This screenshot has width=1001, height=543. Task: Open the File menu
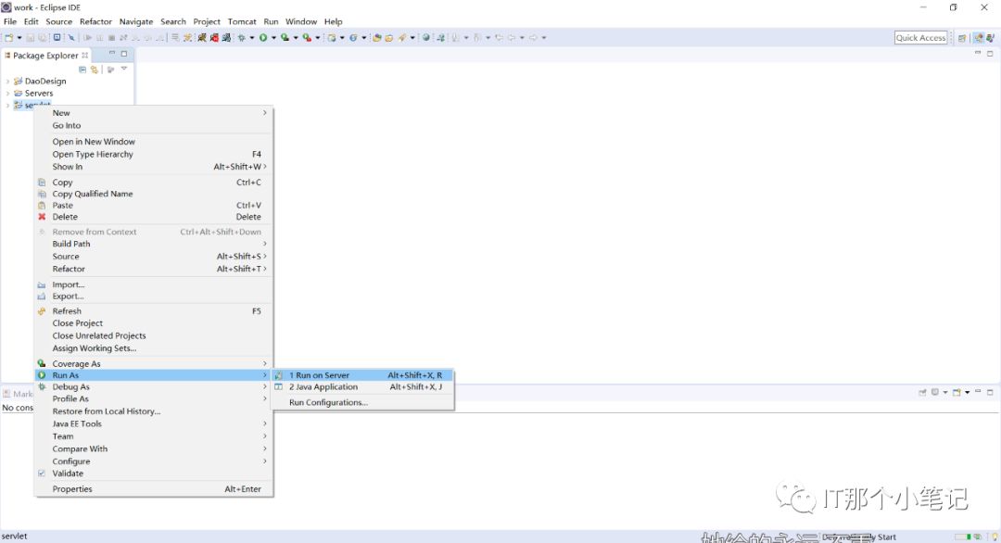click(x=10, y=21)
